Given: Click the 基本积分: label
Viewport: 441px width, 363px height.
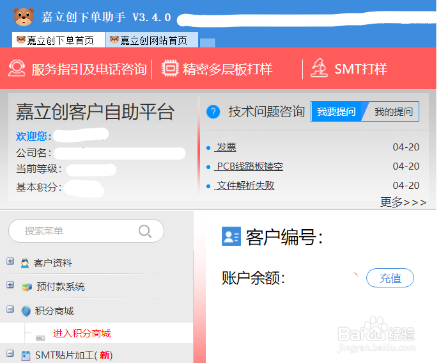Looking at the screenshot, I should click(x=39, y=187).
